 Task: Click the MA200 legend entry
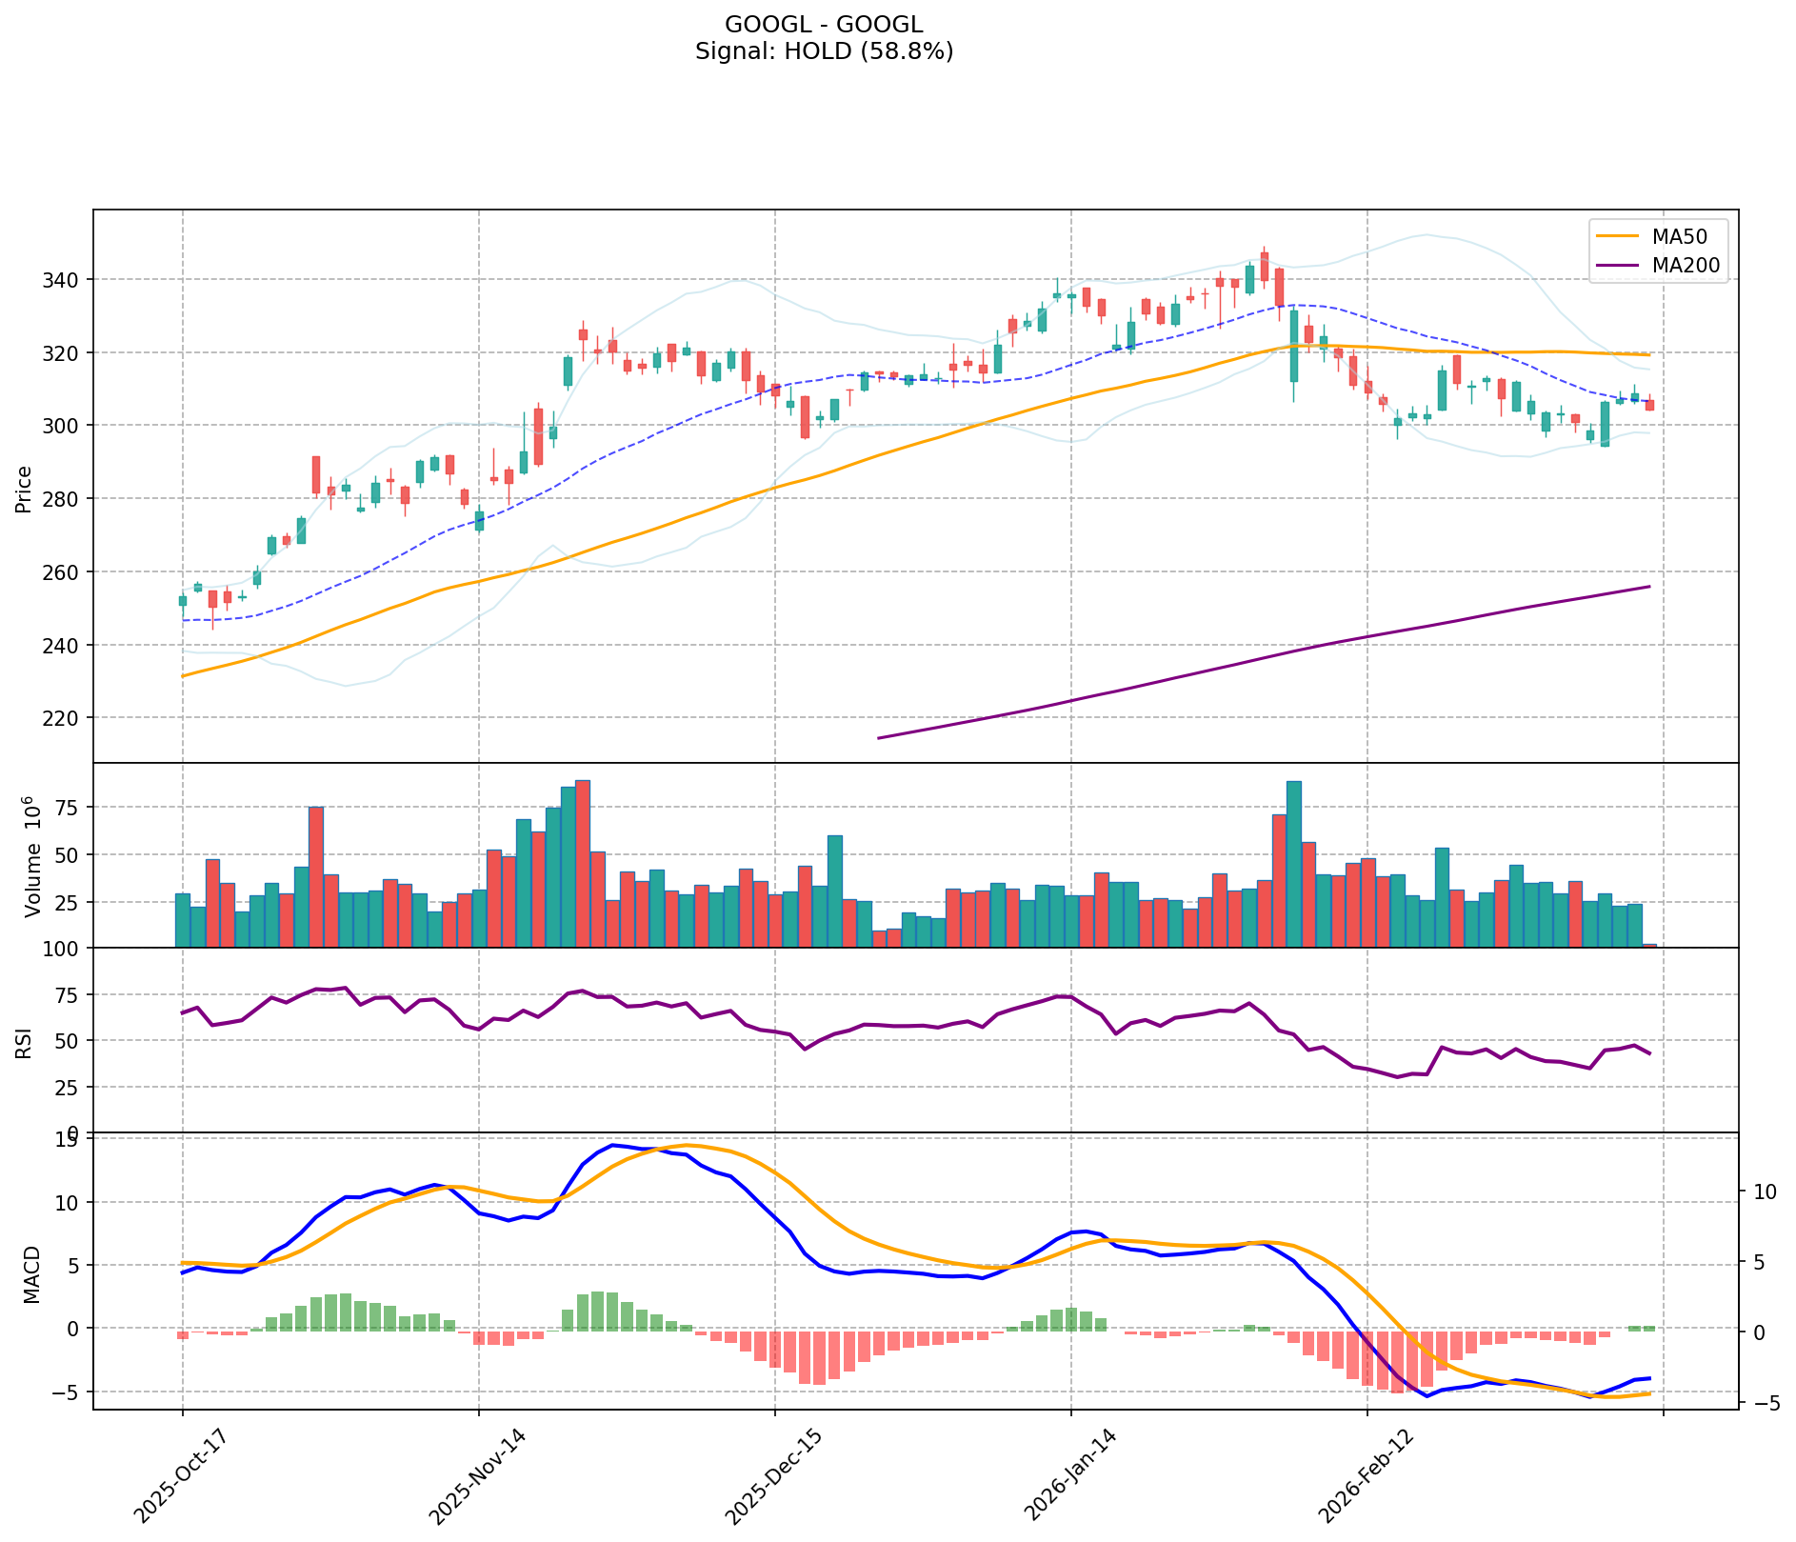1684,266
